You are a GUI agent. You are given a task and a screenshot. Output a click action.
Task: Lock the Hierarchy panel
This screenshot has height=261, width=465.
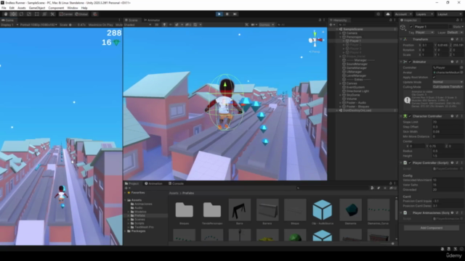point(390,20)
